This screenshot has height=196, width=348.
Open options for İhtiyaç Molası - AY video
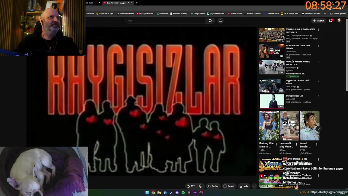318,96
